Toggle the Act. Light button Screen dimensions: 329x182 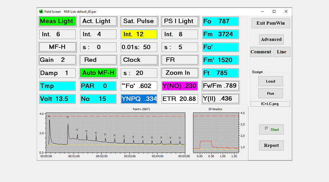[x=98, y=21]
